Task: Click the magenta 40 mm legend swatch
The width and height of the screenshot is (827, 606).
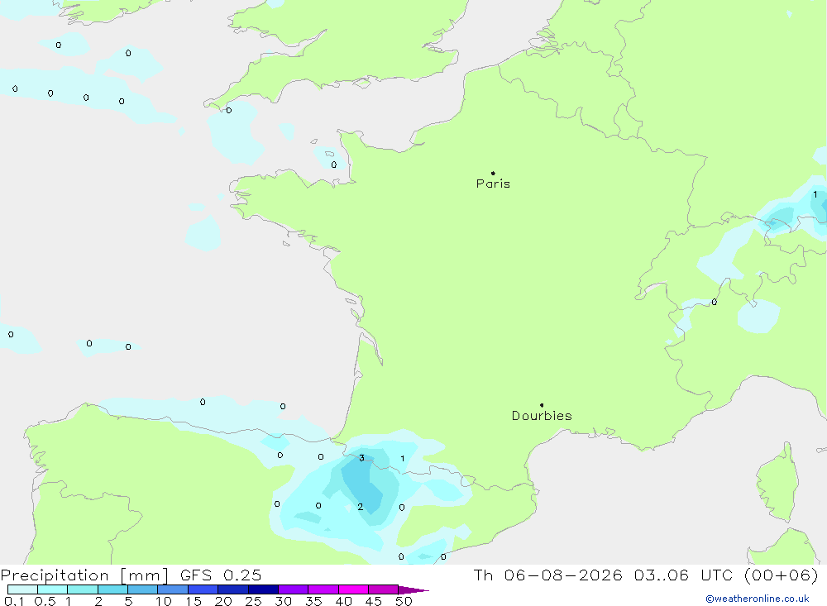Action: click(353, 589)
